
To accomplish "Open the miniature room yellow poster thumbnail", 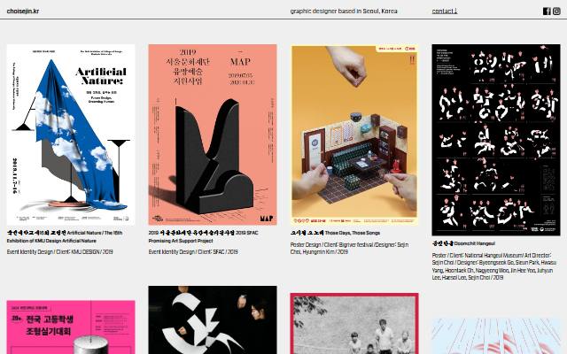I will pos(354,135).
